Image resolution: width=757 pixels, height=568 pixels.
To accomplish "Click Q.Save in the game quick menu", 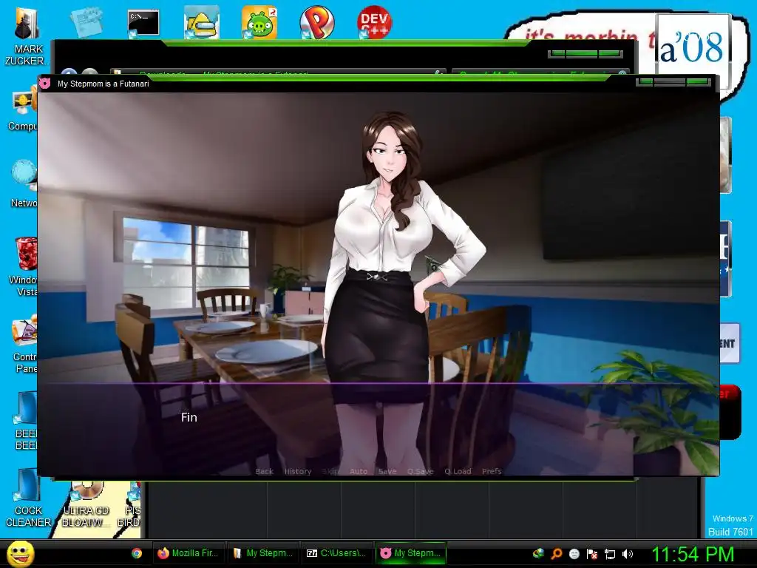I will pyautogui.click(x=421, y=471).
